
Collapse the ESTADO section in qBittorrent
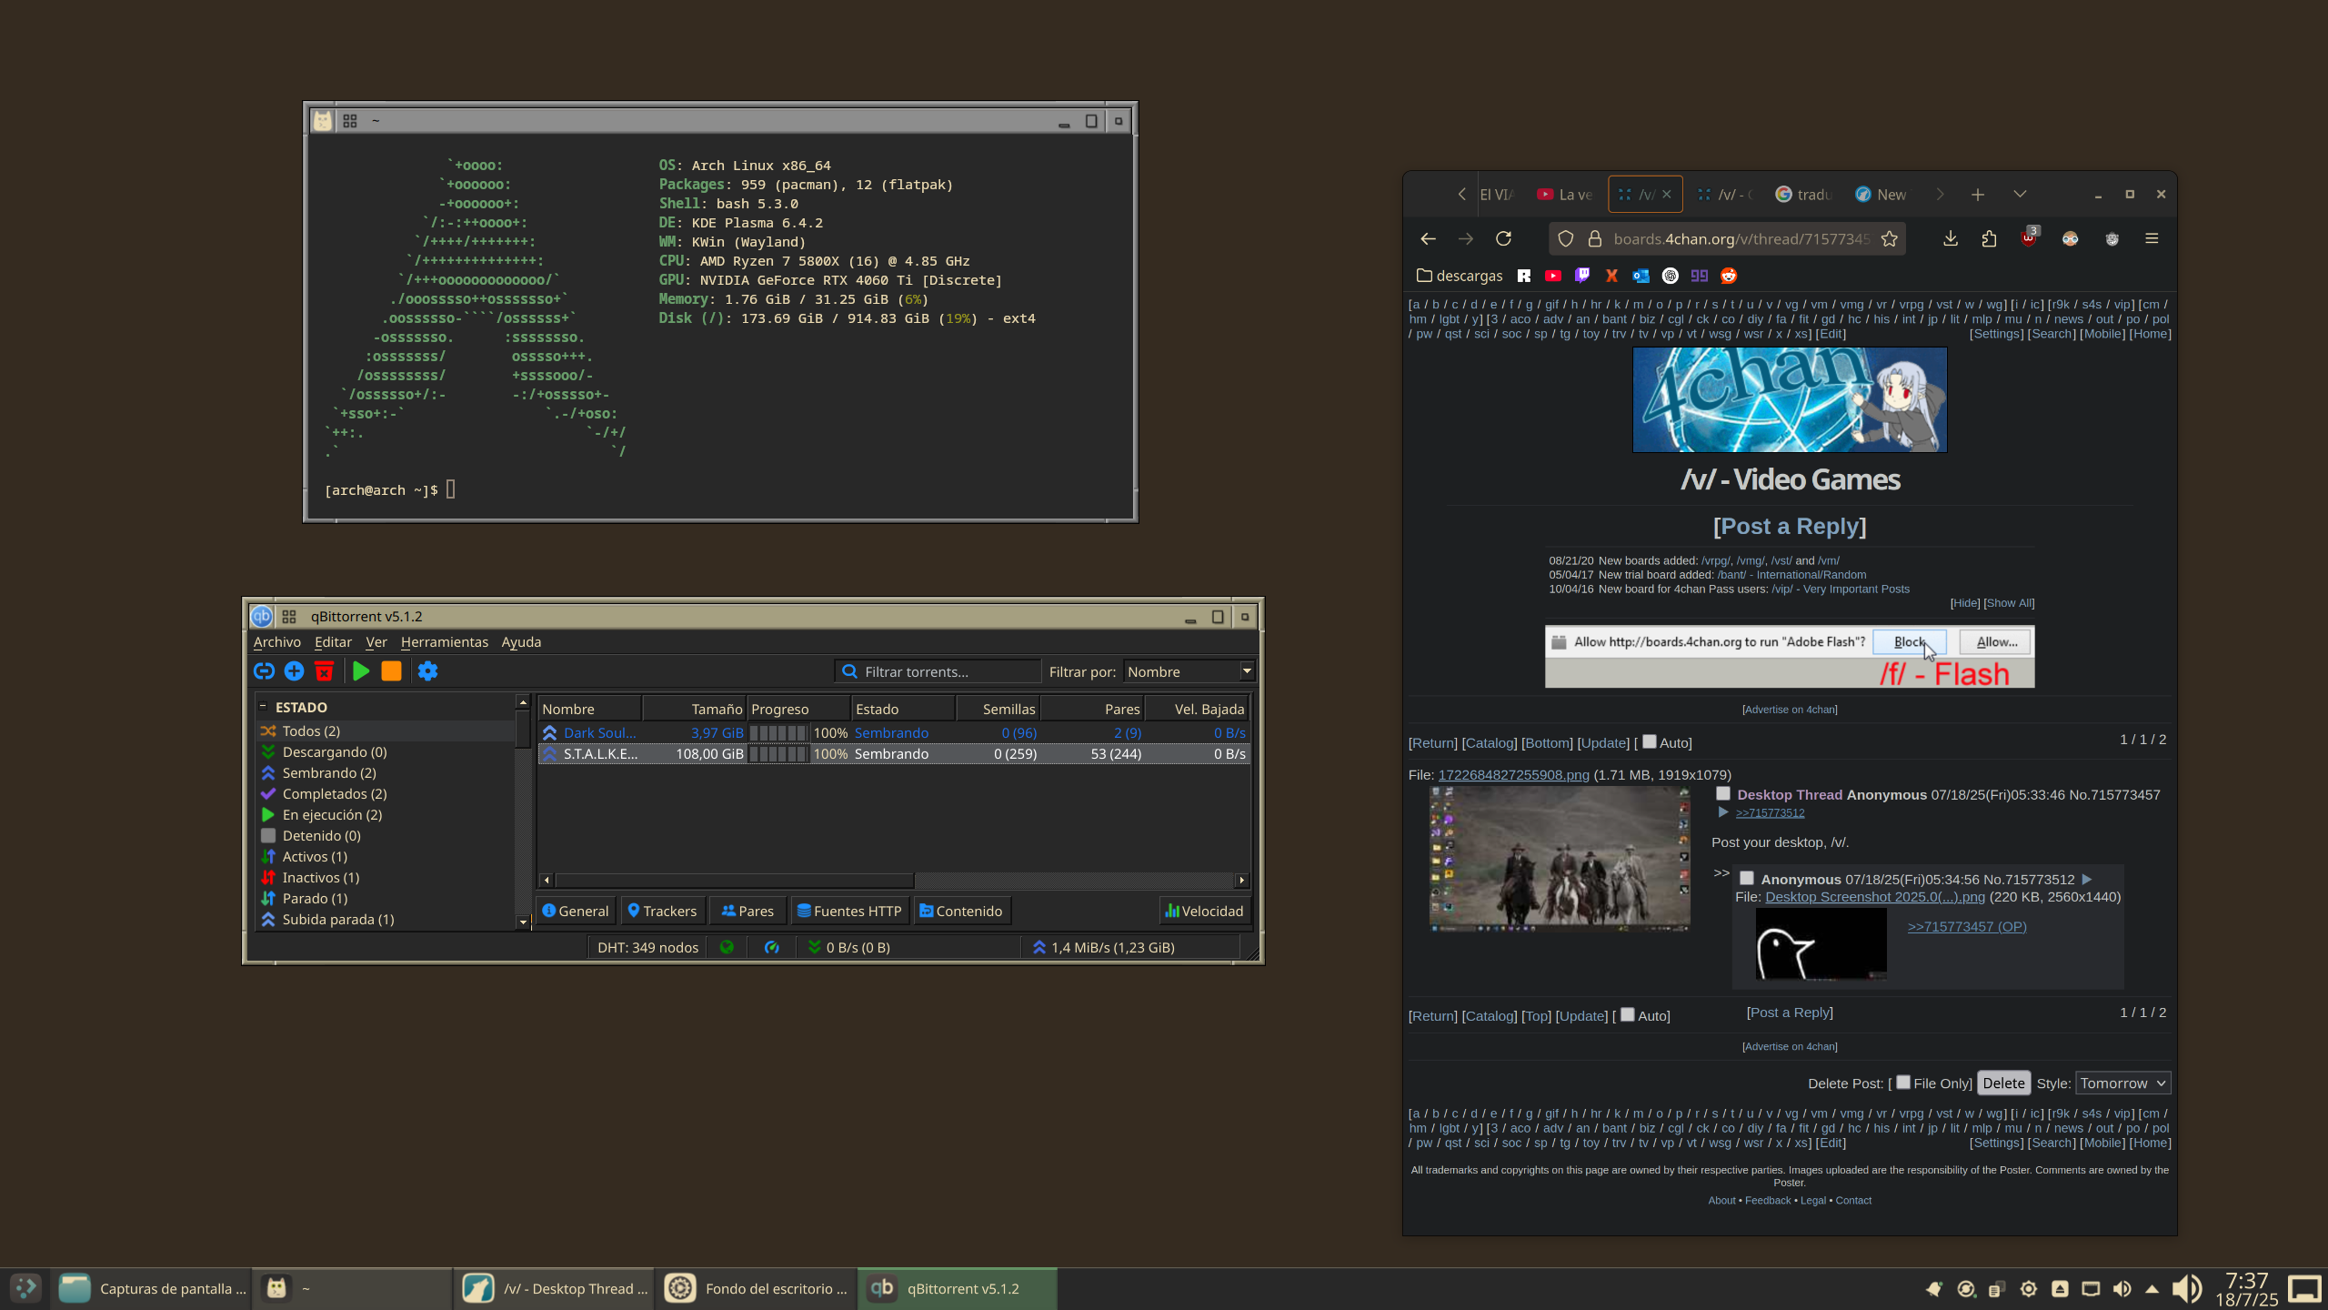point(263,706)
